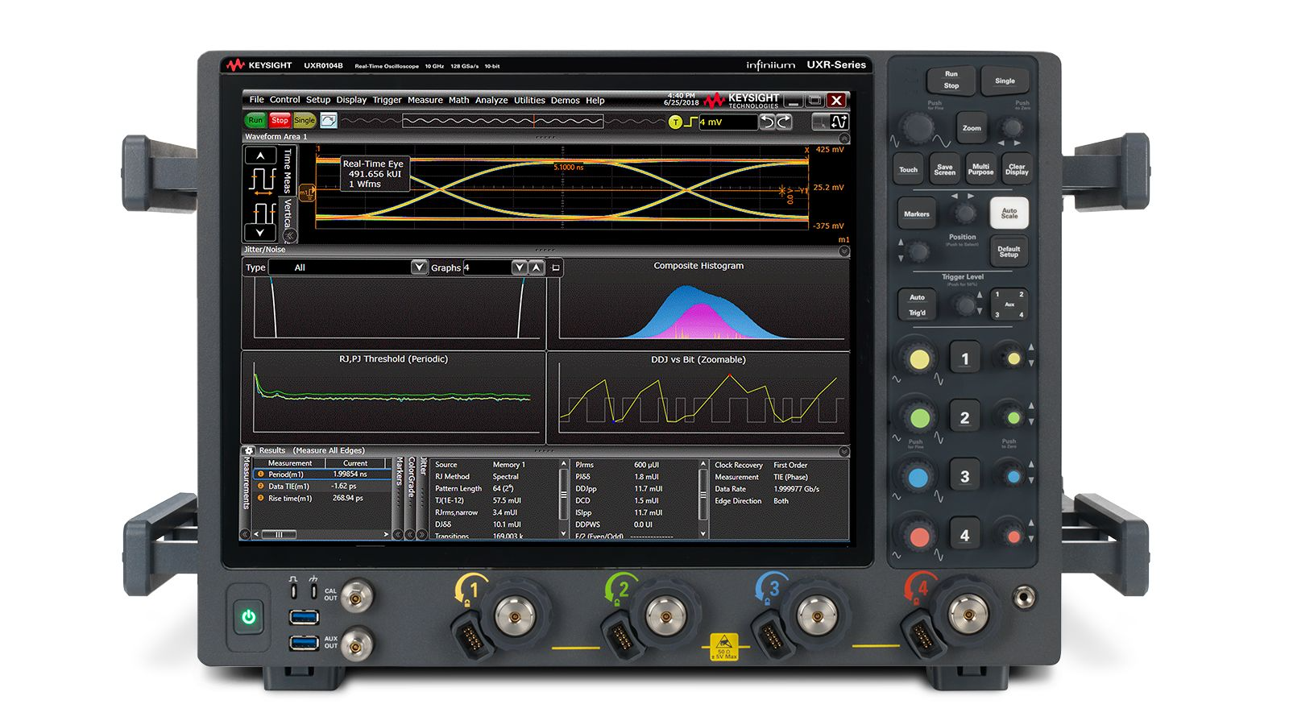Collapse the Jitter/Noise panel
Viewport: 1289px width, 725px height.
tap(843, 251)
